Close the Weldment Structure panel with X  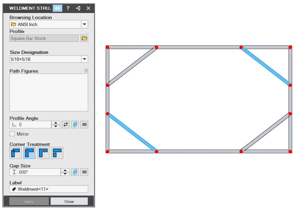tap(88, 8)
